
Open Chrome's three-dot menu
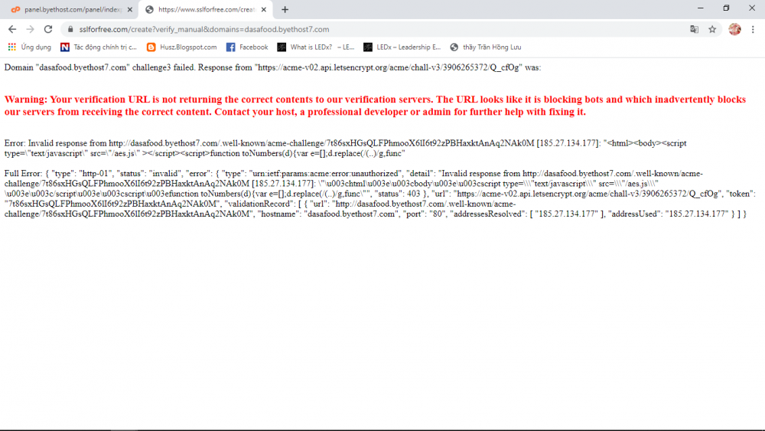click(x=753, y=29)
